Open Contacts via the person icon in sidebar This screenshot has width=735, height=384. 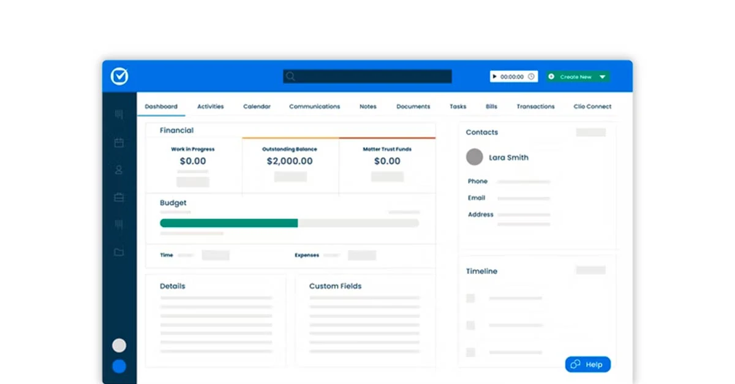(119, 170)
